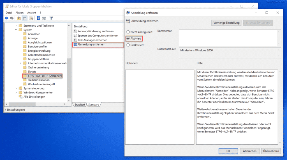Click the tree's horizontal scrollbar thumb

pos(22,104)
